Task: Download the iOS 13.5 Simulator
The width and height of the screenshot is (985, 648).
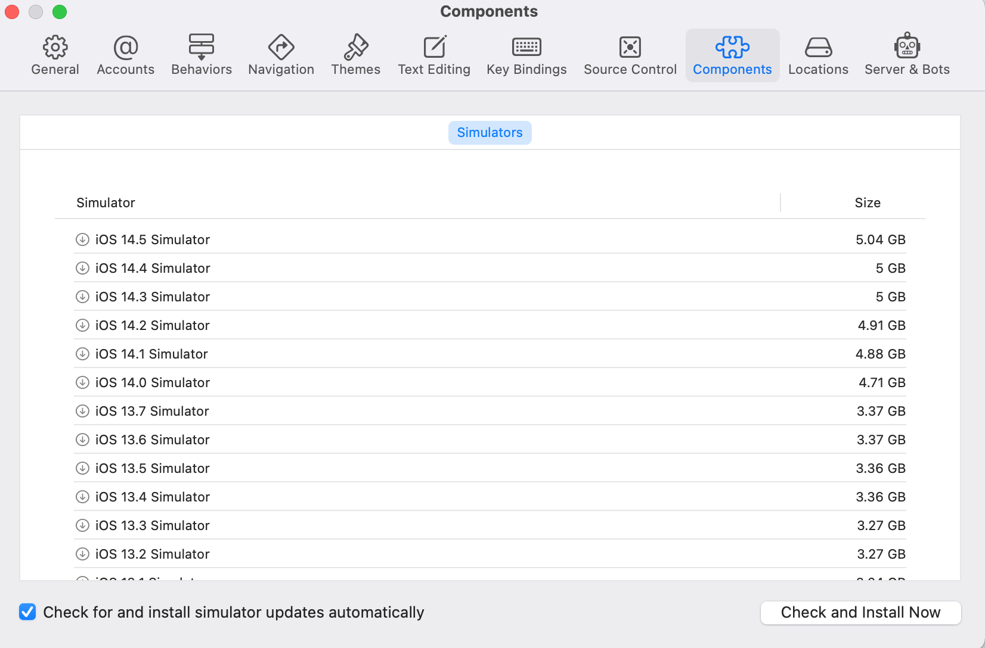Action: [x=82, y=468]
